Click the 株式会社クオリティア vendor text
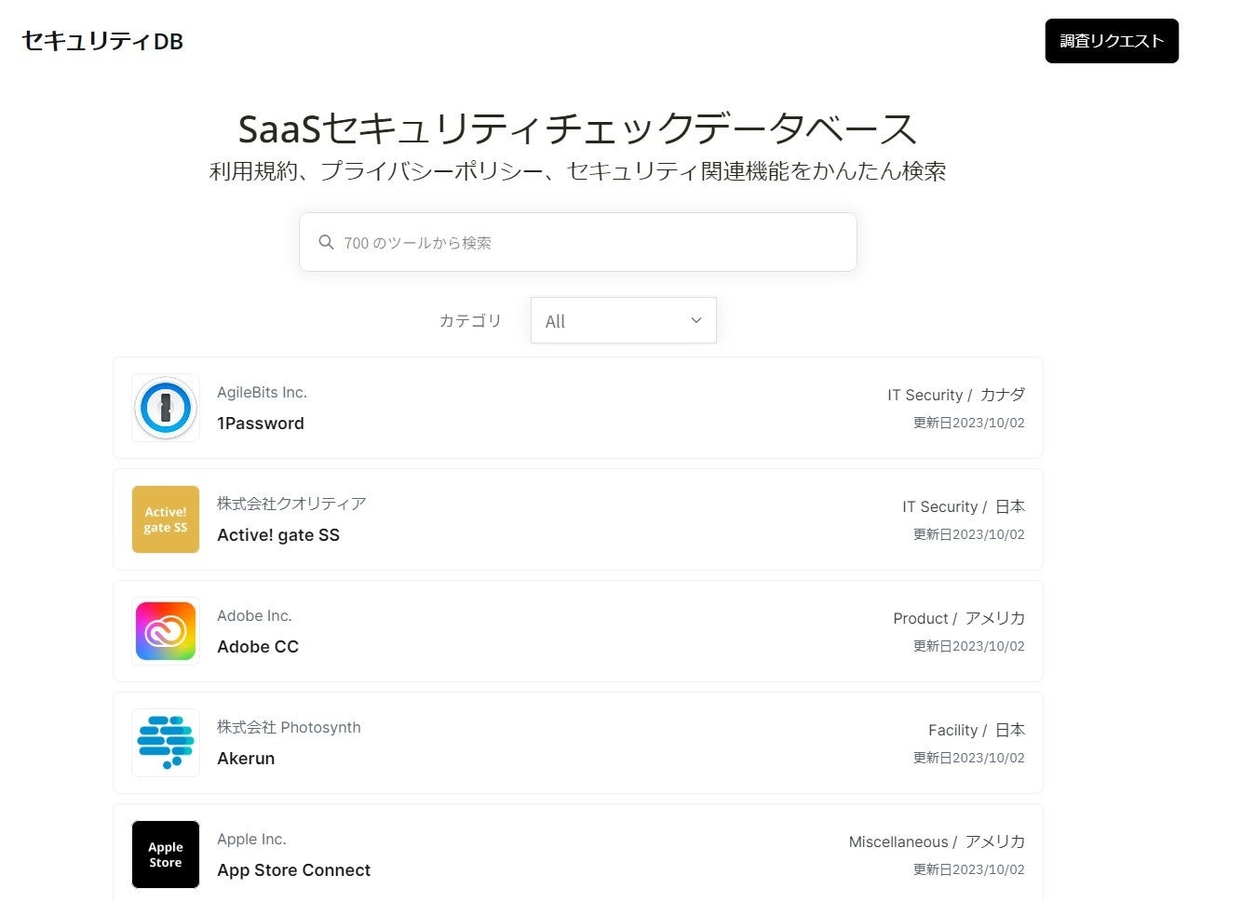 pyautogui.click(x=291, y=504)
